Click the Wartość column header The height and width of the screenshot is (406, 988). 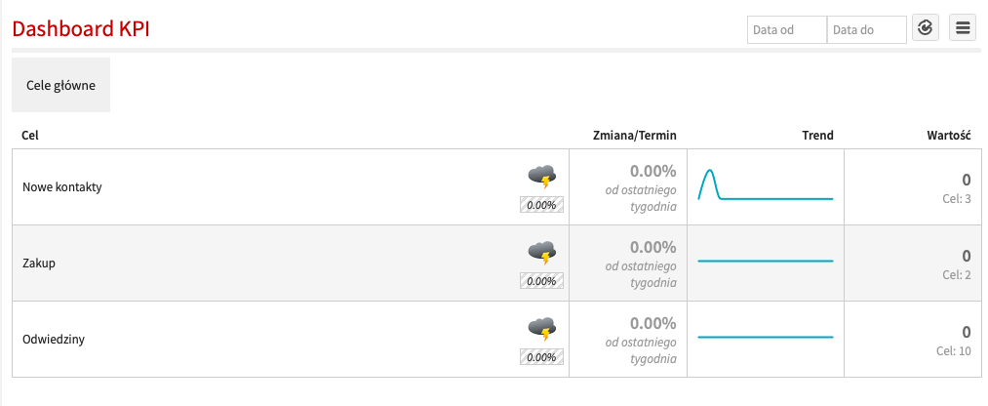point(947,136)
